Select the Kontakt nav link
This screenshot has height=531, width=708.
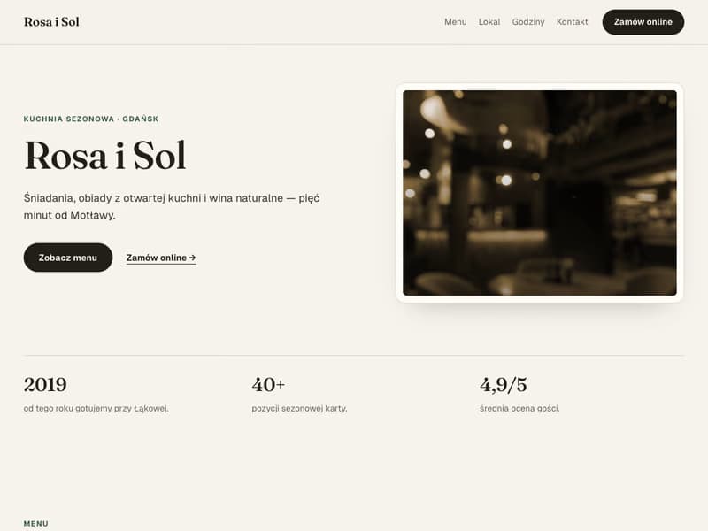pyautogui.click(x=572, y=21)
